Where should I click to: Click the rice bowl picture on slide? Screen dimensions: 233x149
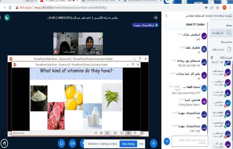click(x=39, y=98)
